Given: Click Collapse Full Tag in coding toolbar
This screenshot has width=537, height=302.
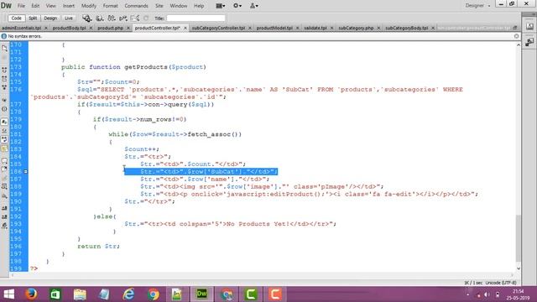Looking at the screenshot, I should point(4,70).
